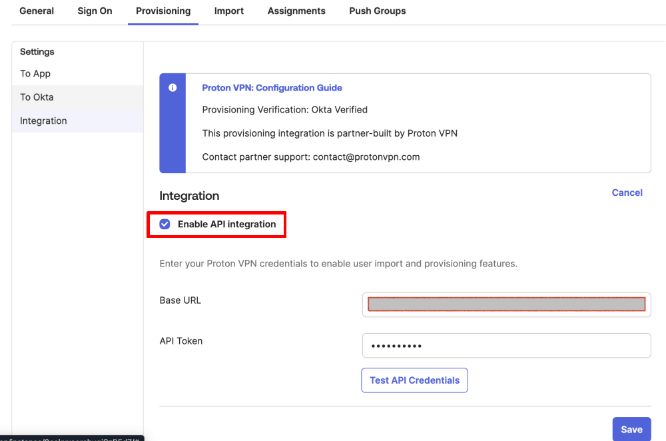Click Test API Credentials button

click(x=414, y=380)
